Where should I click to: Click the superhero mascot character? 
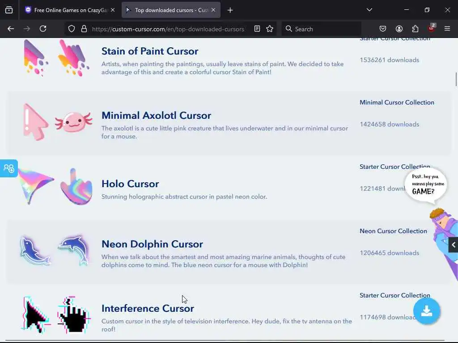[x=444, y=242]
